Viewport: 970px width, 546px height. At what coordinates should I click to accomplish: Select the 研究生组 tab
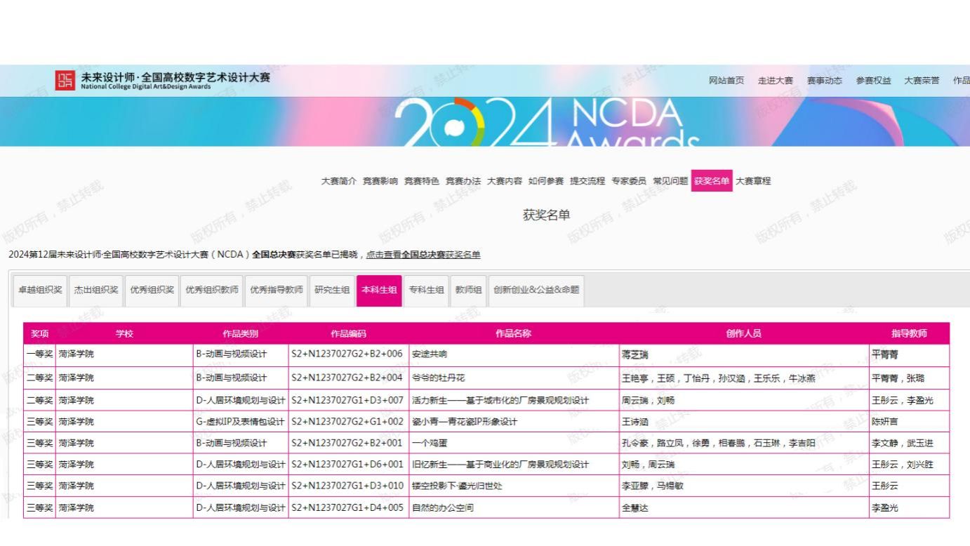332,291
